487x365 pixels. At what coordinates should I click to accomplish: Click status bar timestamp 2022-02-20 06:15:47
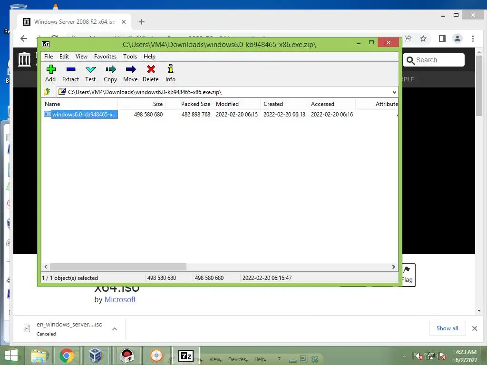267,278
